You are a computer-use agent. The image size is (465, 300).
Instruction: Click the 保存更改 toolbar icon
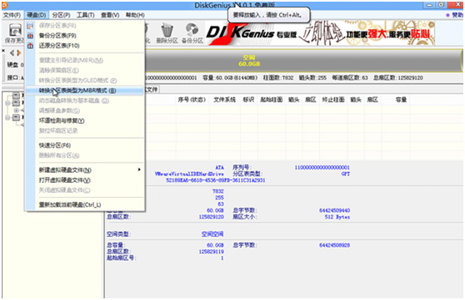pyautogui.click(x=15, y=33)
